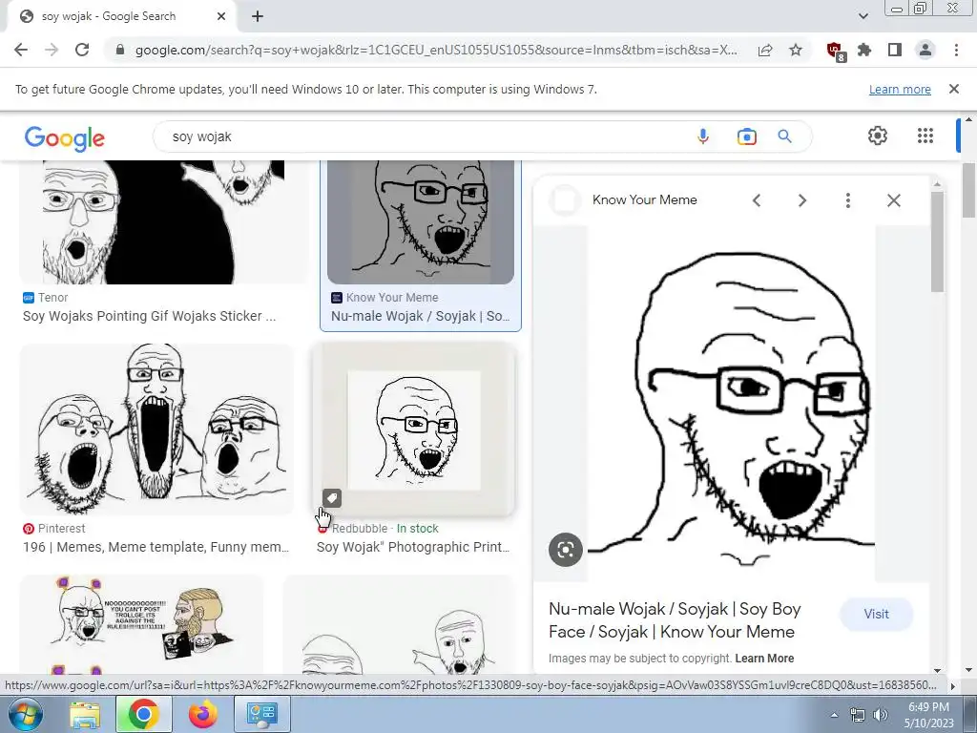977x733 pixels.
Task: Open a new browser tab
Action: [x=258, y=17]
